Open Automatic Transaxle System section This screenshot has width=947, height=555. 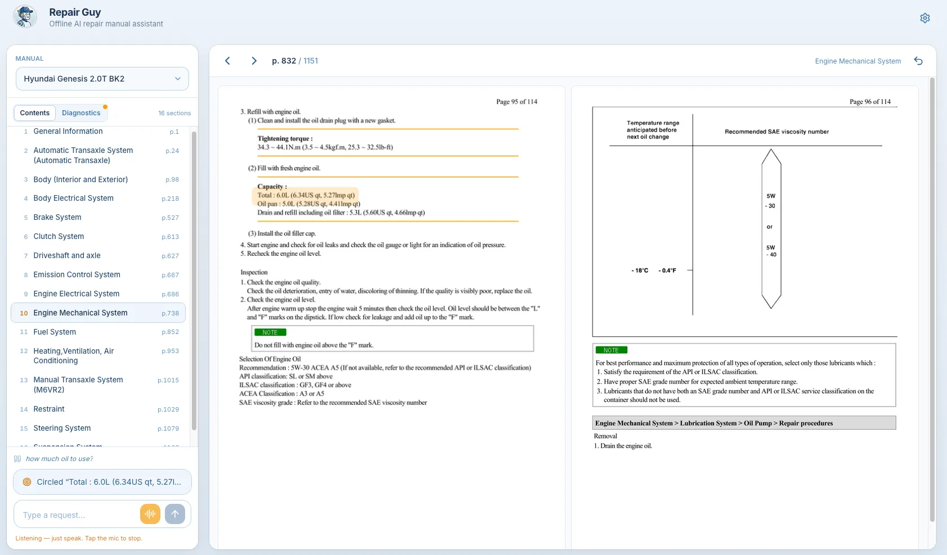(98, 155)
